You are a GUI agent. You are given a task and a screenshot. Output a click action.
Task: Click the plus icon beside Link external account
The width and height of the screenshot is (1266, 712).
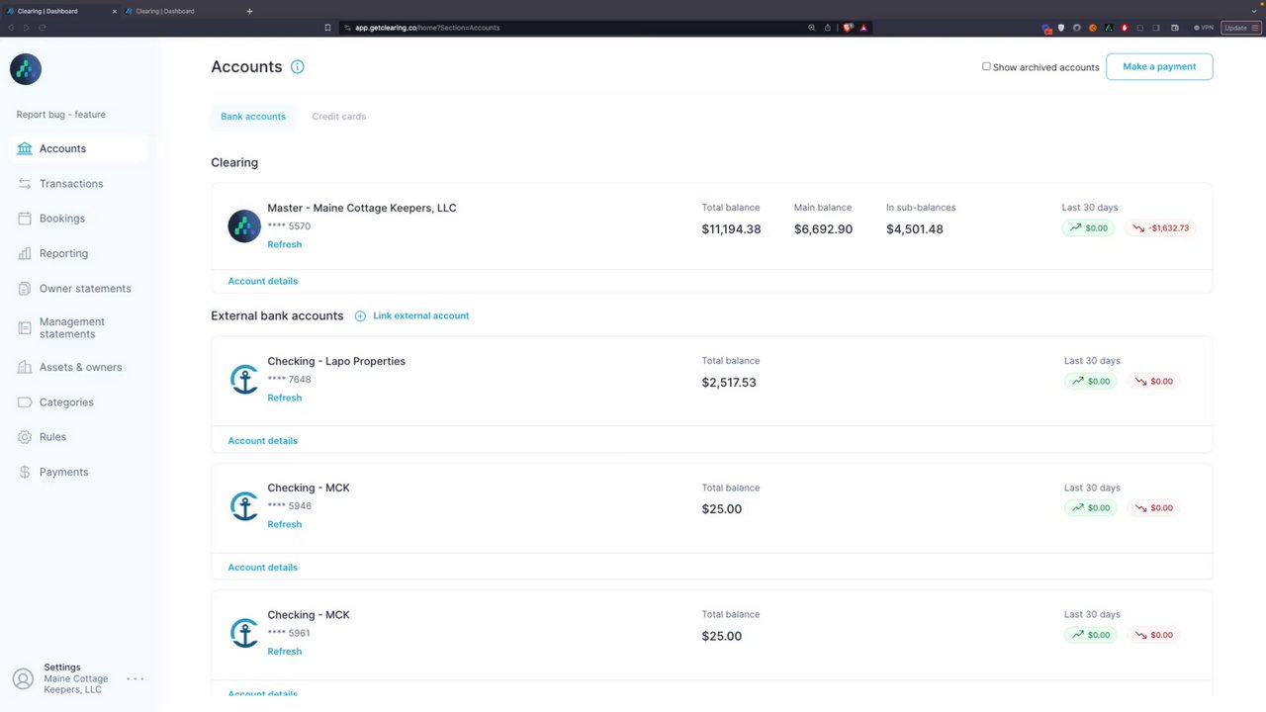coord(360,316)
